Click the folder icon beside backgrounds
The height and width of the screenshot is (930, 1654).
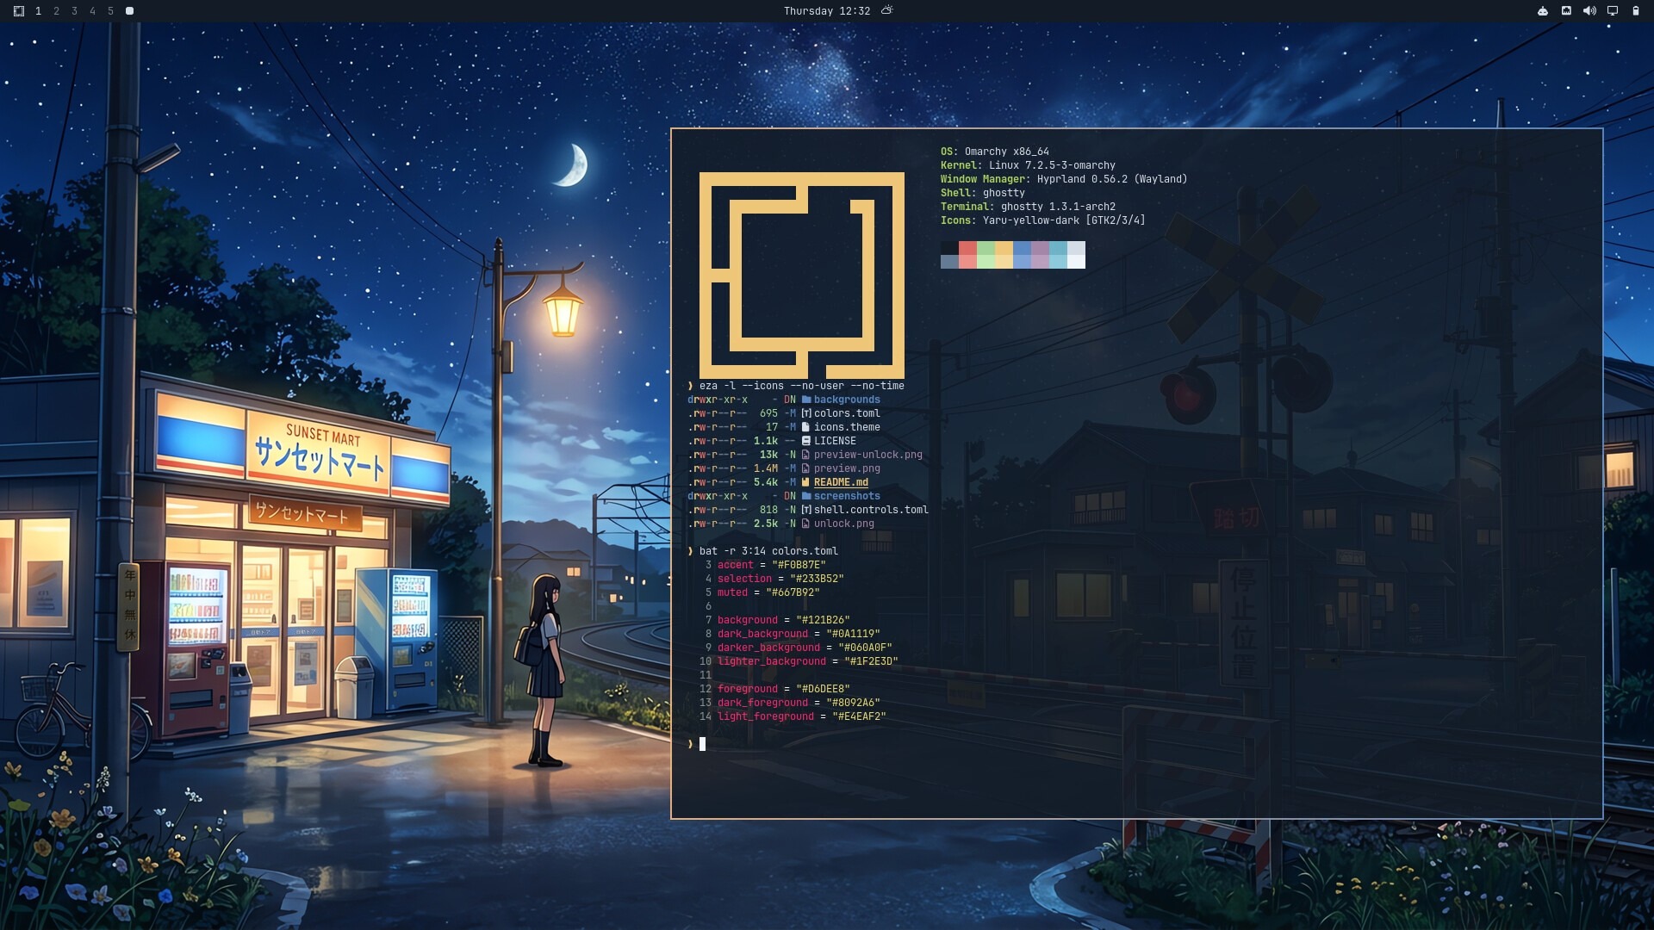pos(806,400)
